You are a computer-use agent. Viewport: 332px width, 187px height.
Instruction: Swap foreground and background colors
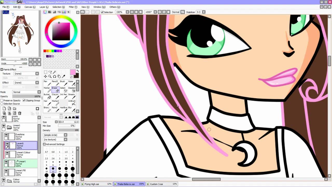(77, 71)
